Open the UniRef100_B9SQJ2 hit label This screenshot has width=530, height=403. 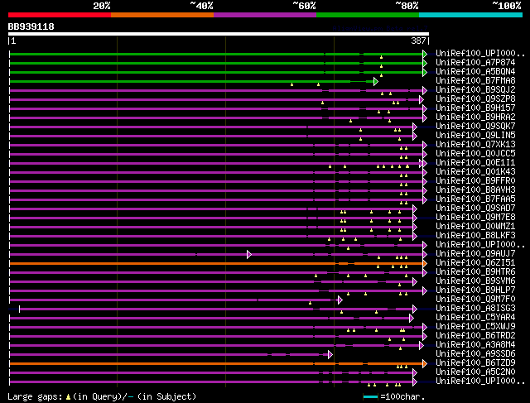pyautogui.click(x=475, y=90)
